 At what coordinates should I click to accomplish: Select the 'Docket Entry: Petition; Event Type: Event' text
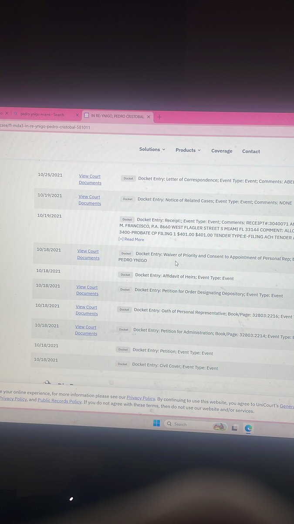(173, 351)
